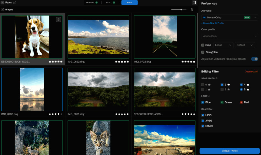Click the Edit (20) Photos button

230,151
